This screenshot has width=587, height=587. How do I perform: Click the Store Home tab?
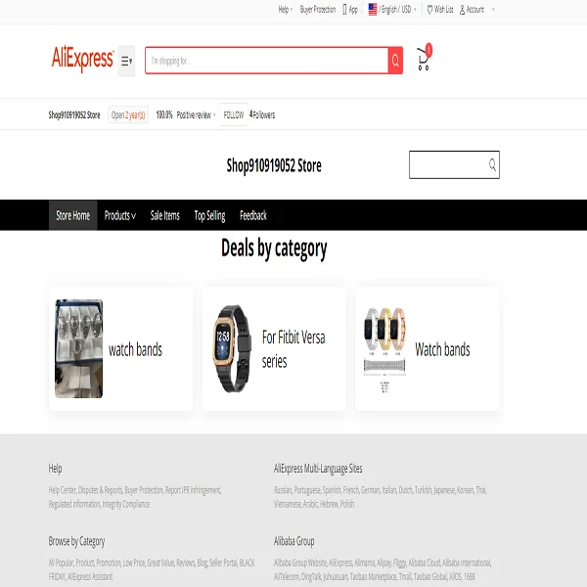(73, 215)
